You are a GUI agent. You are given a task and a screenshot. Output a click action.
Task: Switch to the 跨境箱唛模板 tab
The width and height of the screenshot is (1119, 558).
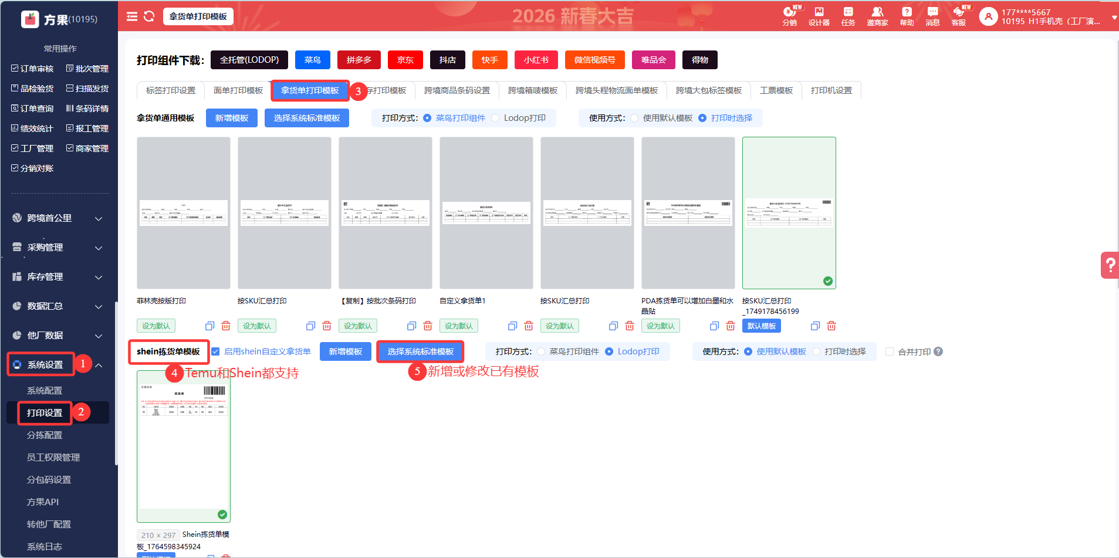tap(533, 90)
